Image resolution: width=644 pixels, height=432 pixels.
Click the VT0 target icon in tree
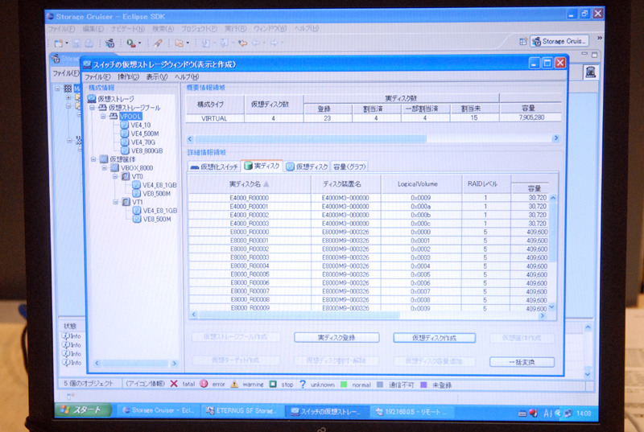(x=126, y=176)
